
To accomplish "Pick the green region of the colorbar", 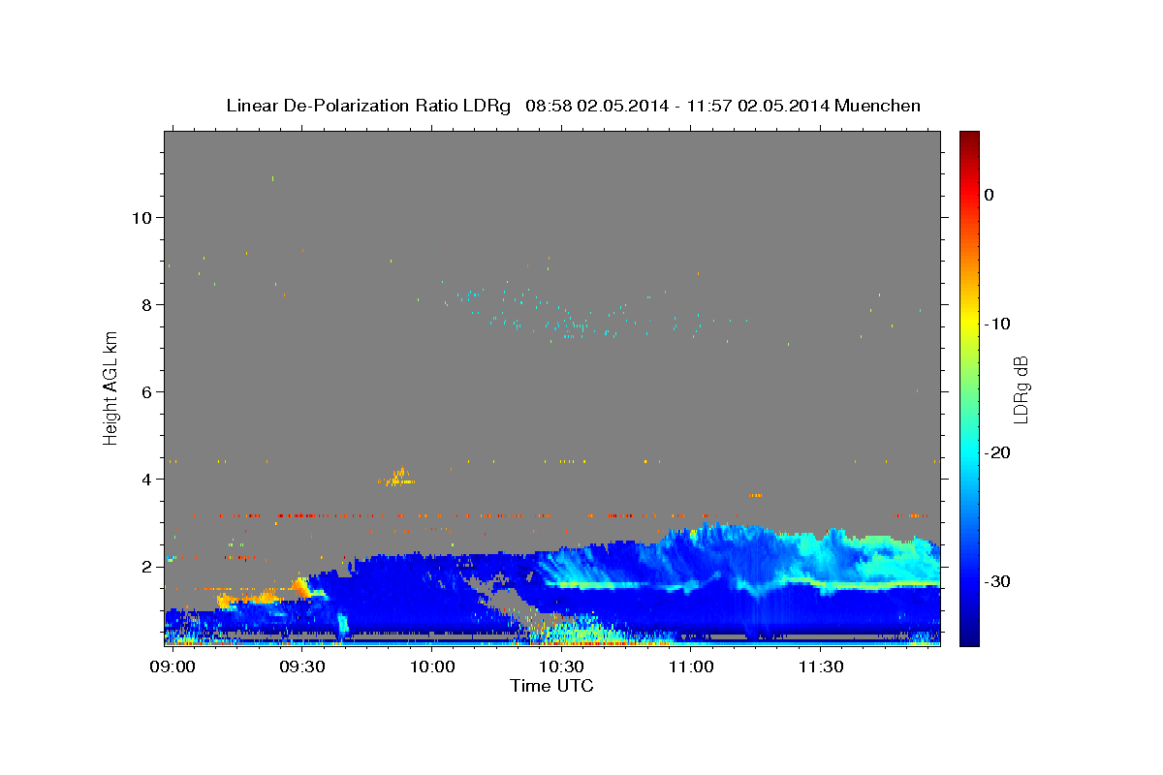I will pyautogui.click(x=969, y=387).
